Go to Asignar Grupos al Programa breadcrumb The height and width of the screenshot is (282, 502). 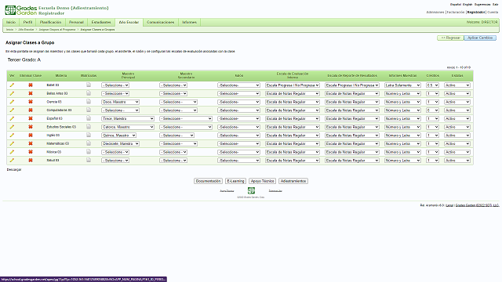(57, 30)
